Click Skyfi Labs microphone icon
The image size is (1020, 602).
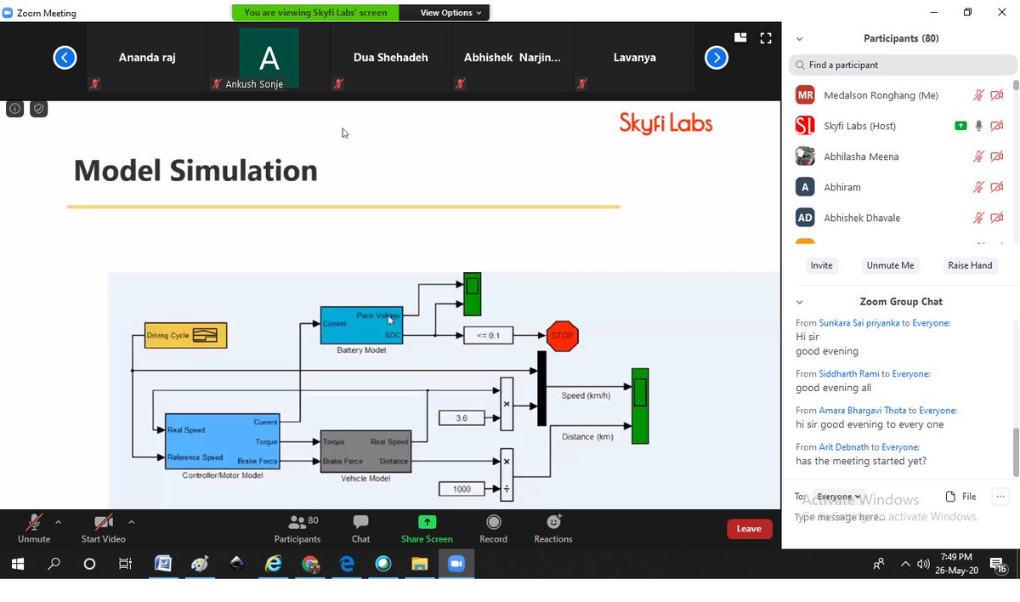[979, 126]
